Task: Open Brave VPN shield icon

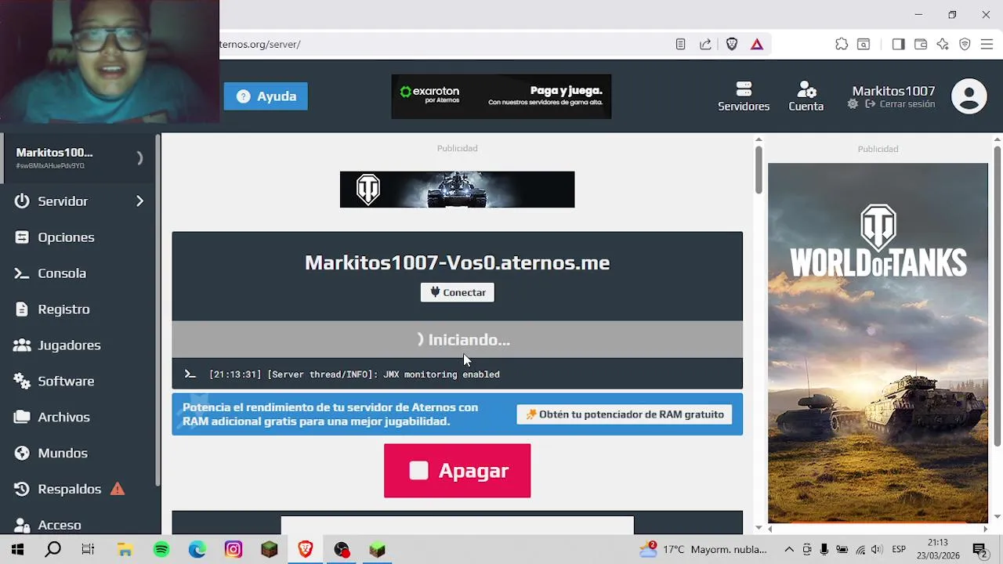Action: pyautogui.click(x=965, y=45)
